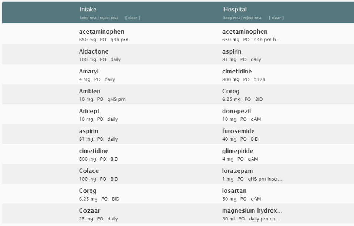Clear the Intake column selections
The image size is (354, 226).
point(132,18)
